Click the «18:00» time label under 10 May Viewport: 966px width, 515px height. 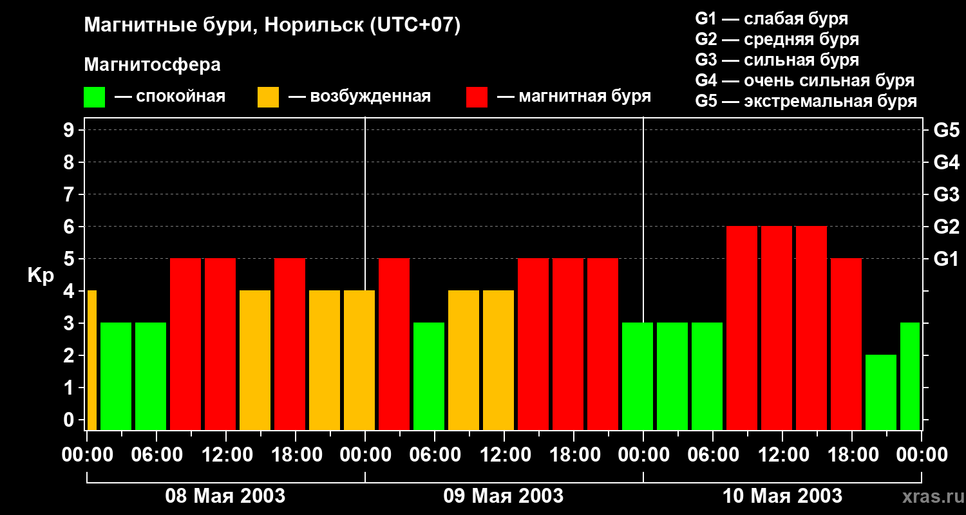[852, 455]
